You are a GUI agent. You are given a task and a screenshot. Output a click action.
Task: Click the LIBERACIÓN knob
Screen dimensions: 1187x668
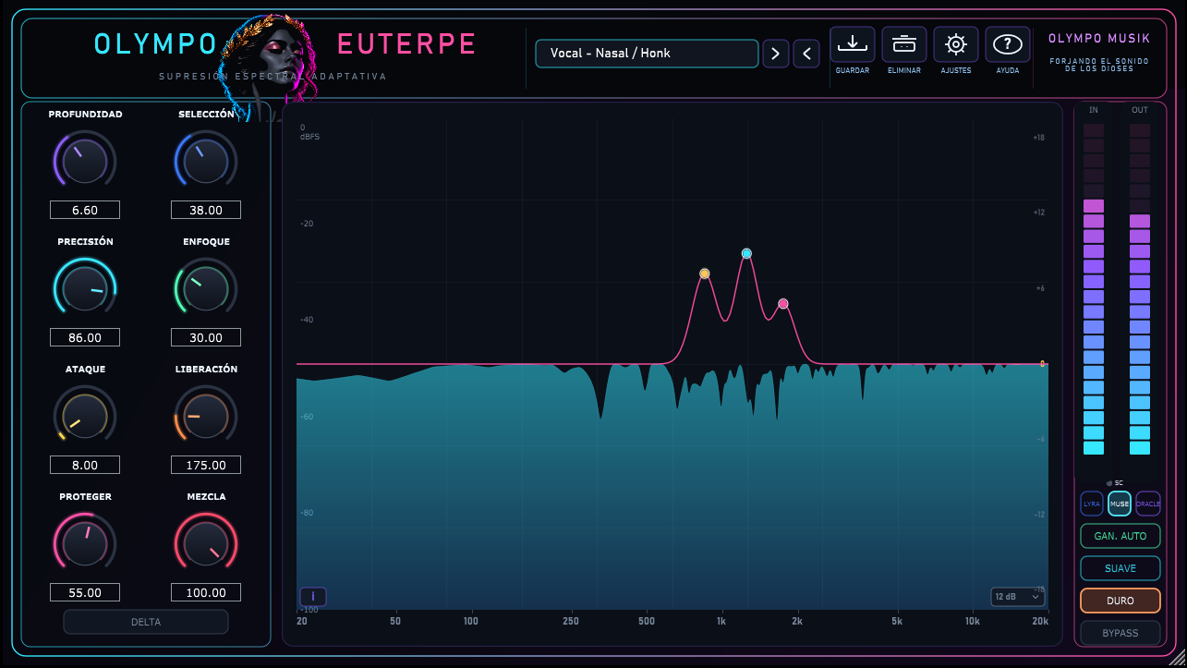pyautogui.click(x=206, y=417)
